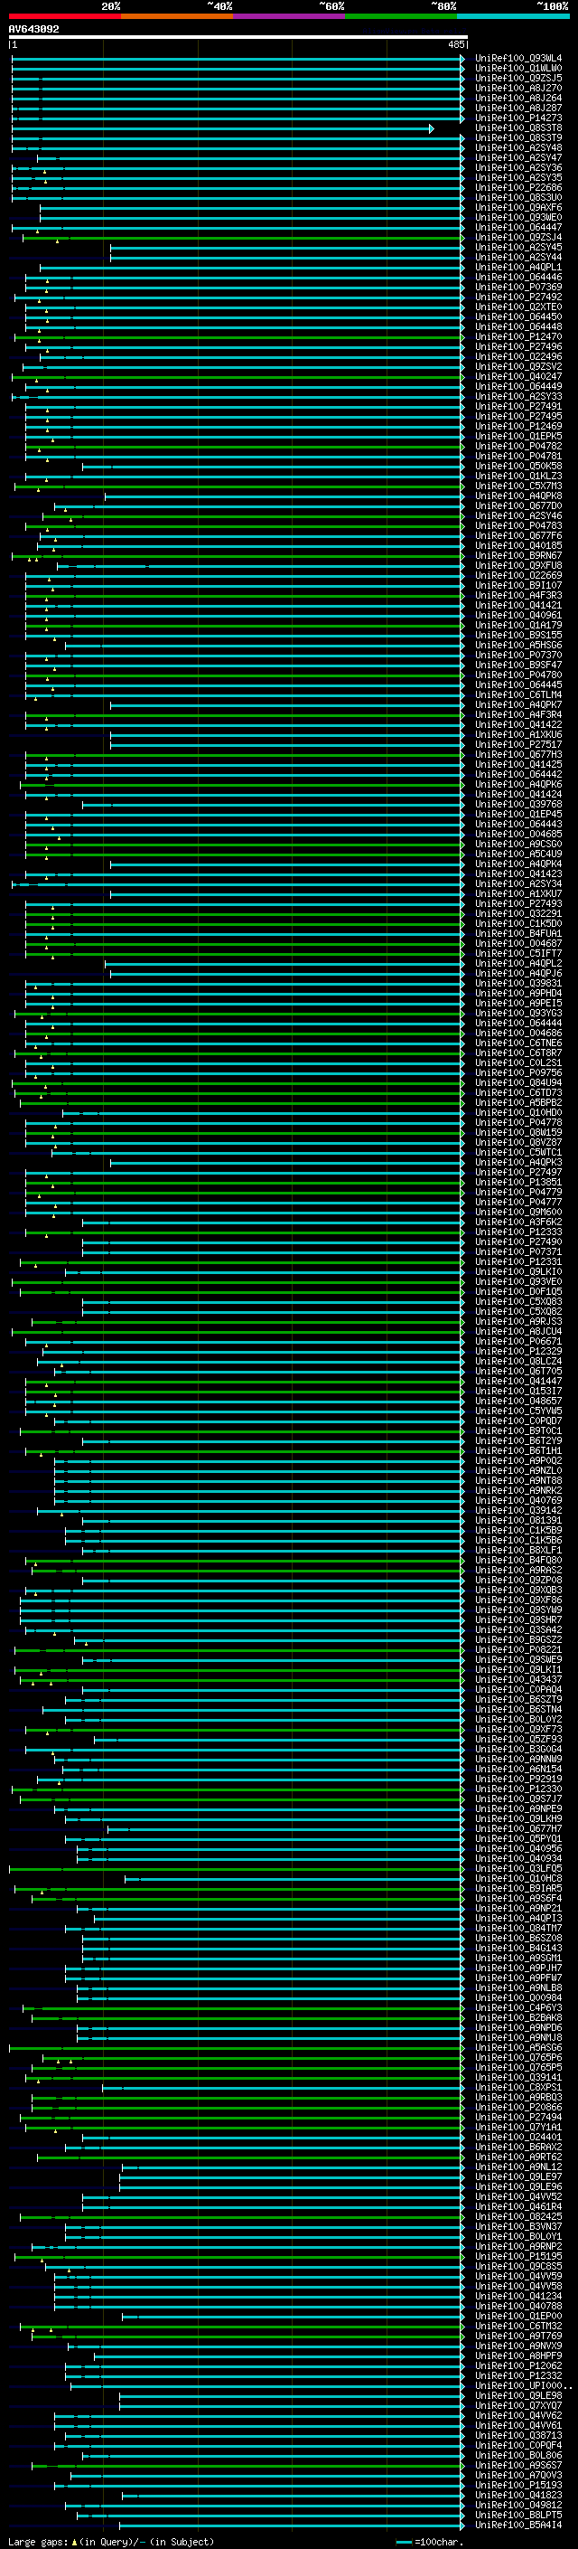Viewport: 578px width, 2549px height.
Task: Select the AV643092 query label
Action: coord(33,30)
